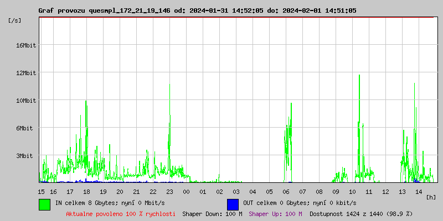Image resolution: width=443 pixels, height=221 pixels.
Task: Select hour 18 on the time axis
Action: (x=86, y=192)
